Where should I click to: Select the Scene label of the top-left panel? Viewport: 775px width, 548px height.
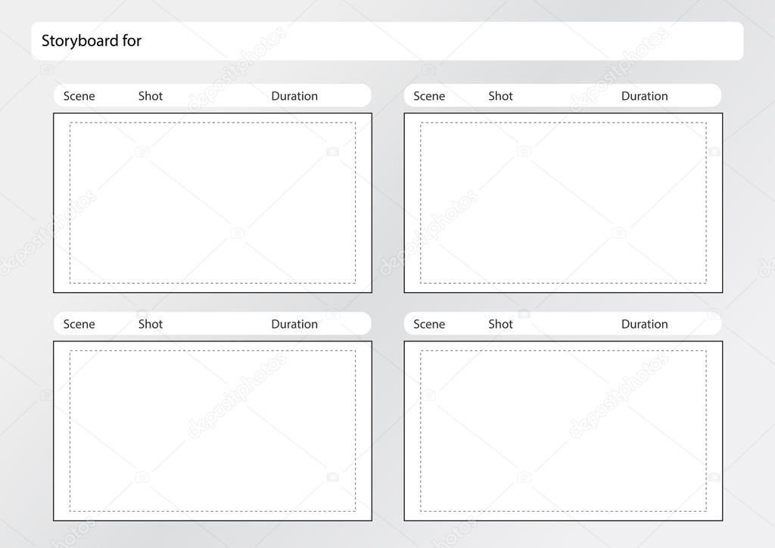(x=79, y=96)
